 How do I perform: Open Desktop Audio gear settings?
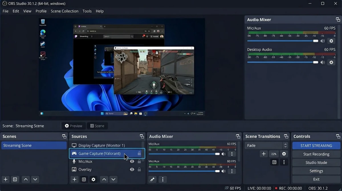(x=331, y=62)
